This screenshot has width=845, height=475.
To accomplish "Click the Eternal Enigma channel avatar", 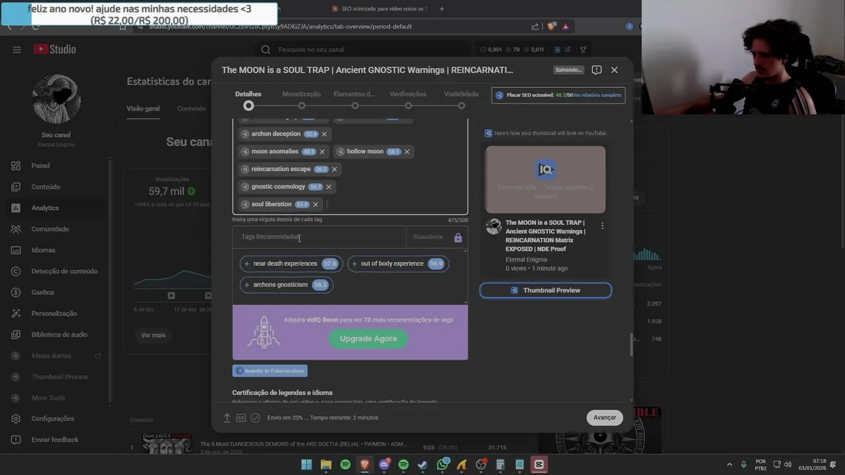I will pyautogui.click(x=56, y=99).
